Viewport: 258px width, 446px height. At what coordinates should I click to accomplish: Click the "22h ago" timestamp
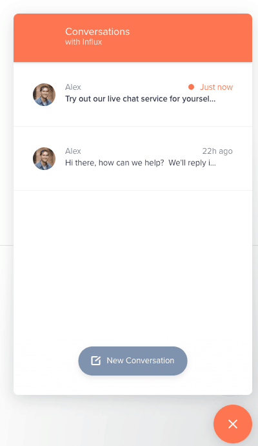coord(217,151)
